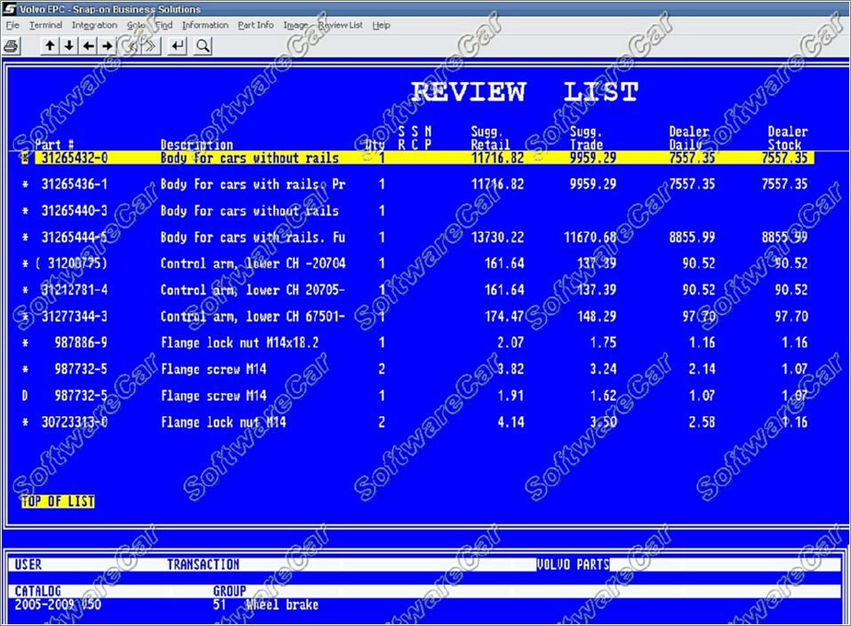Open the Terminal menu
The height and width of the screenshot is (626, 851).
(45, 25)
